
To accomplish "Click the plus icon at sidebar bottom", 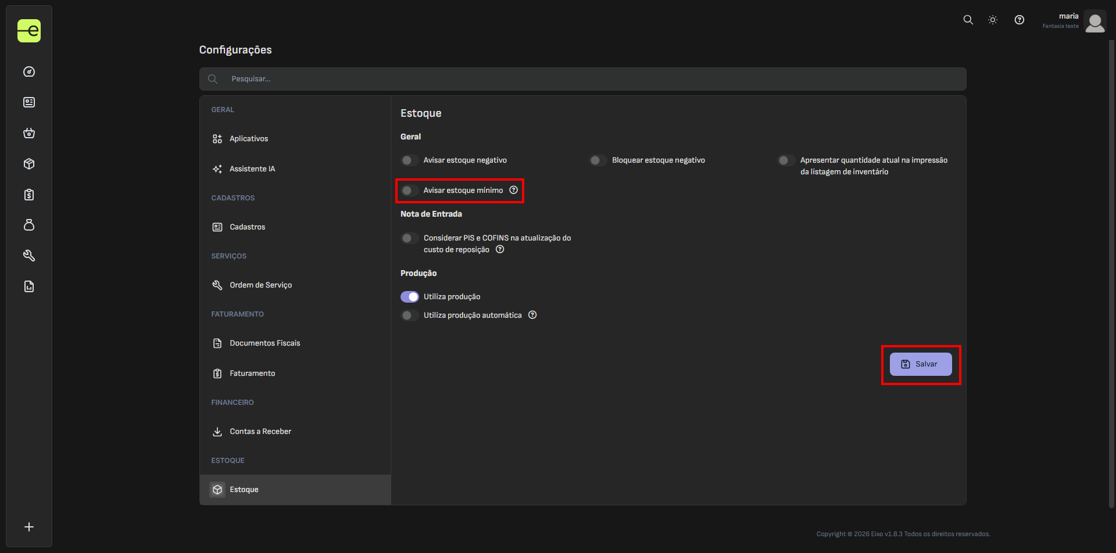I will [x=29, y=527].
